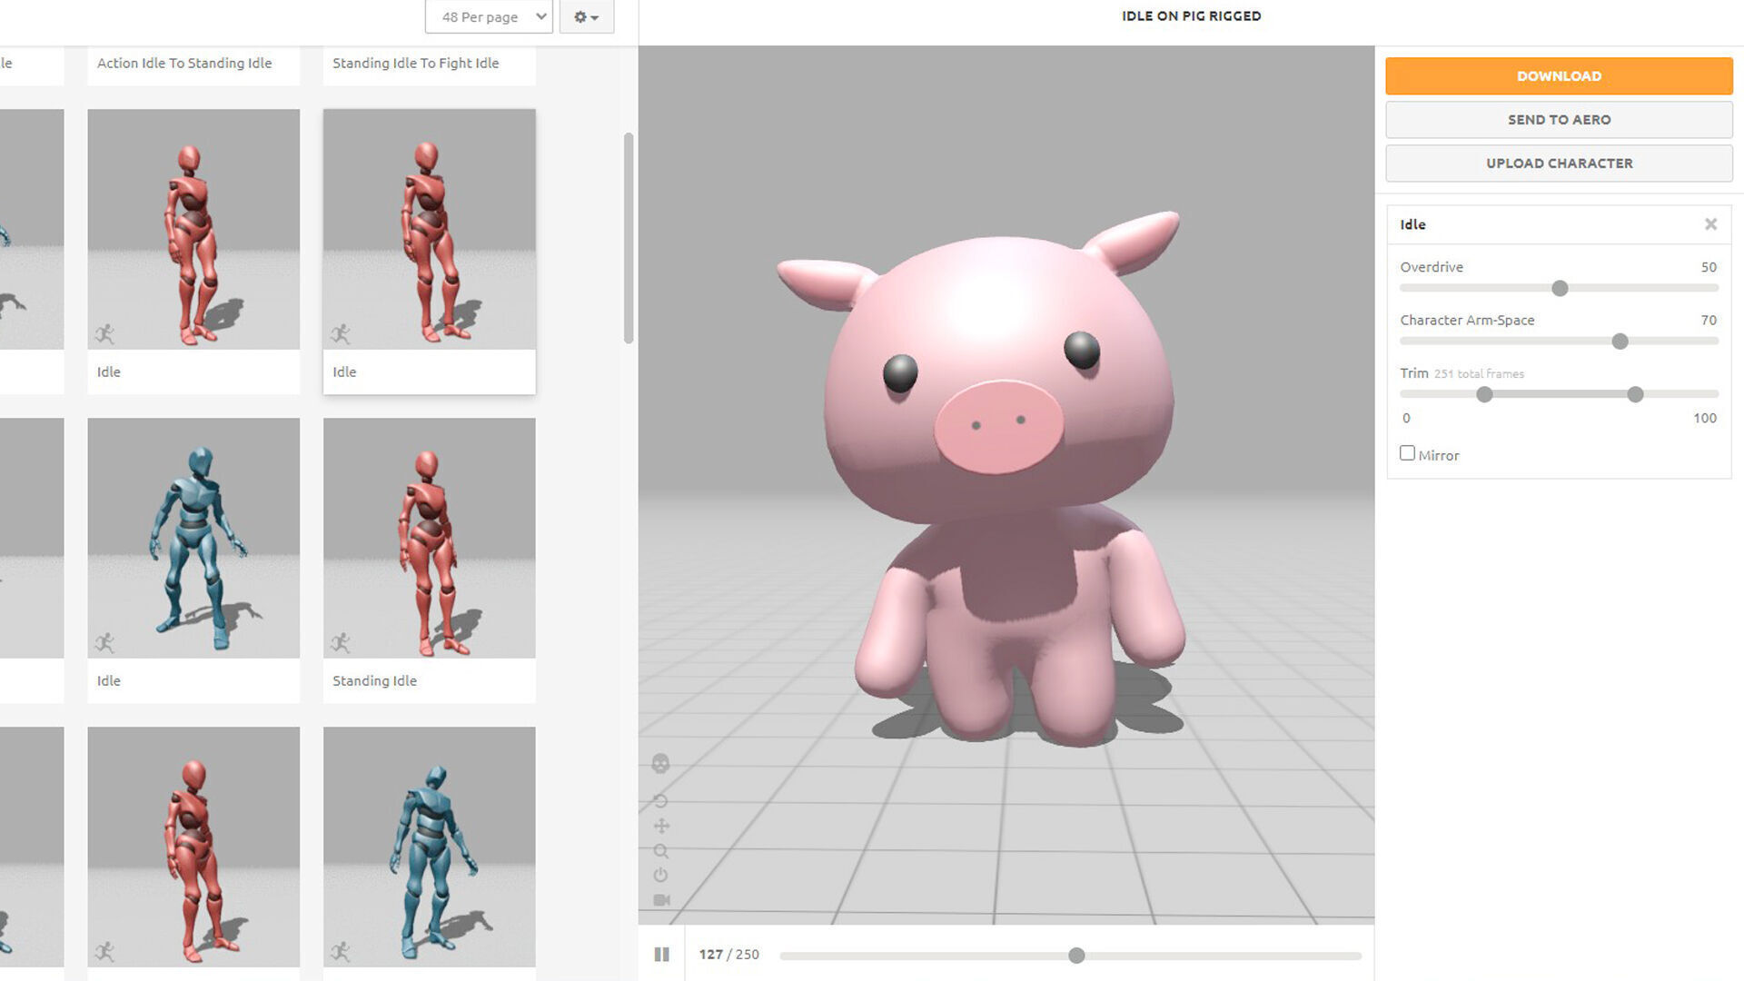The height and width of the screenshot is (981, 1744).
Task: Click the 'IDLE ON PIG RIGGED' title
Action: coord(1191,16)
